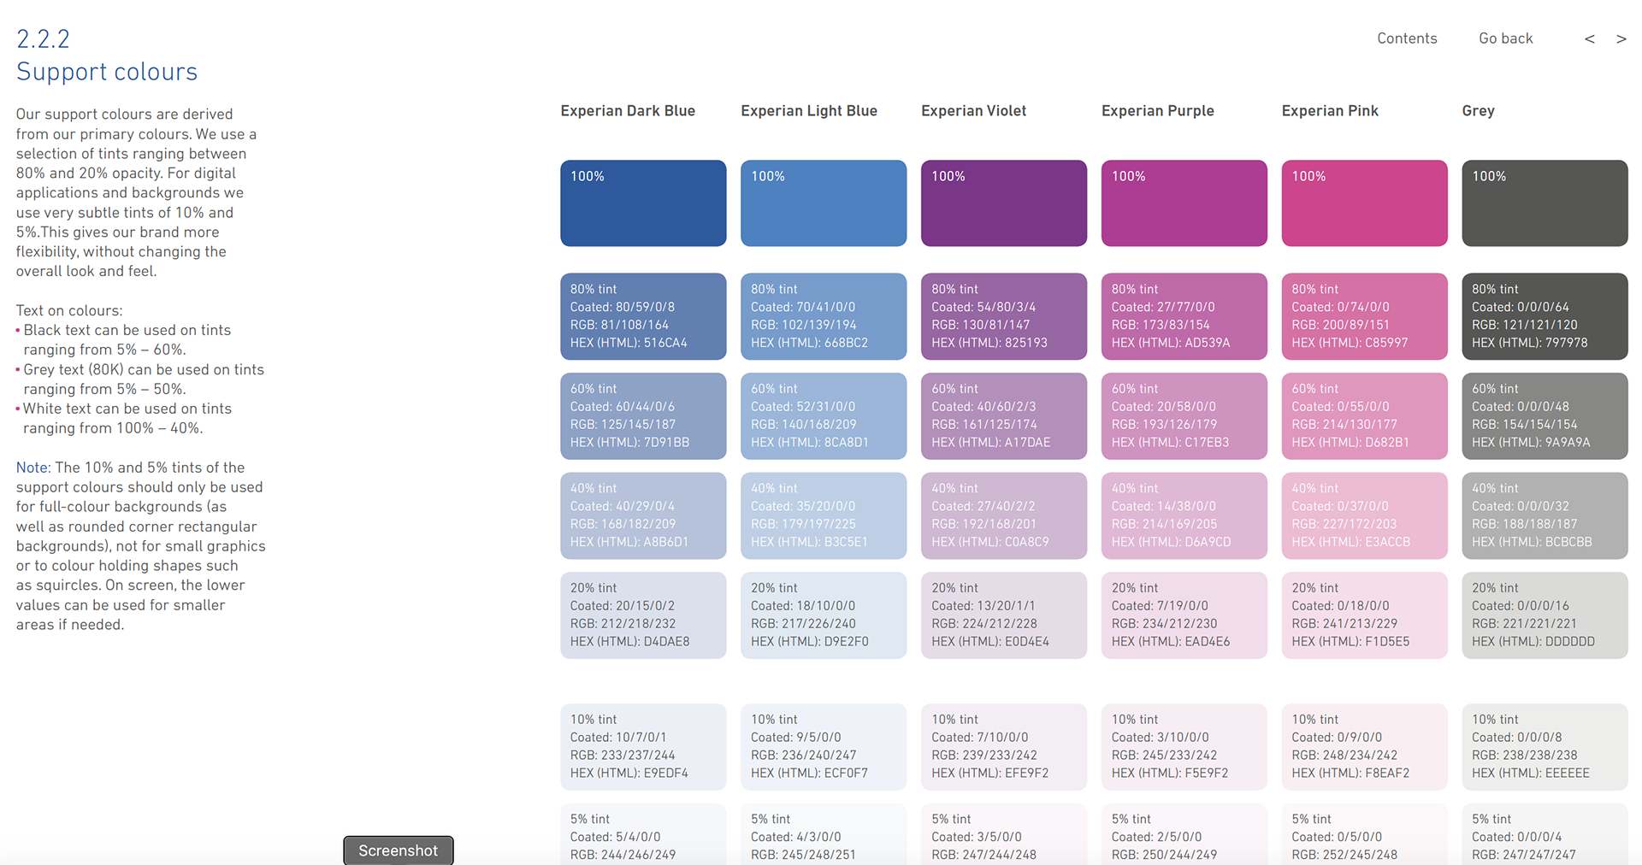
Task: Click the 10% tint swatch HEX EEEEEE
Action: click(1545, 747)
